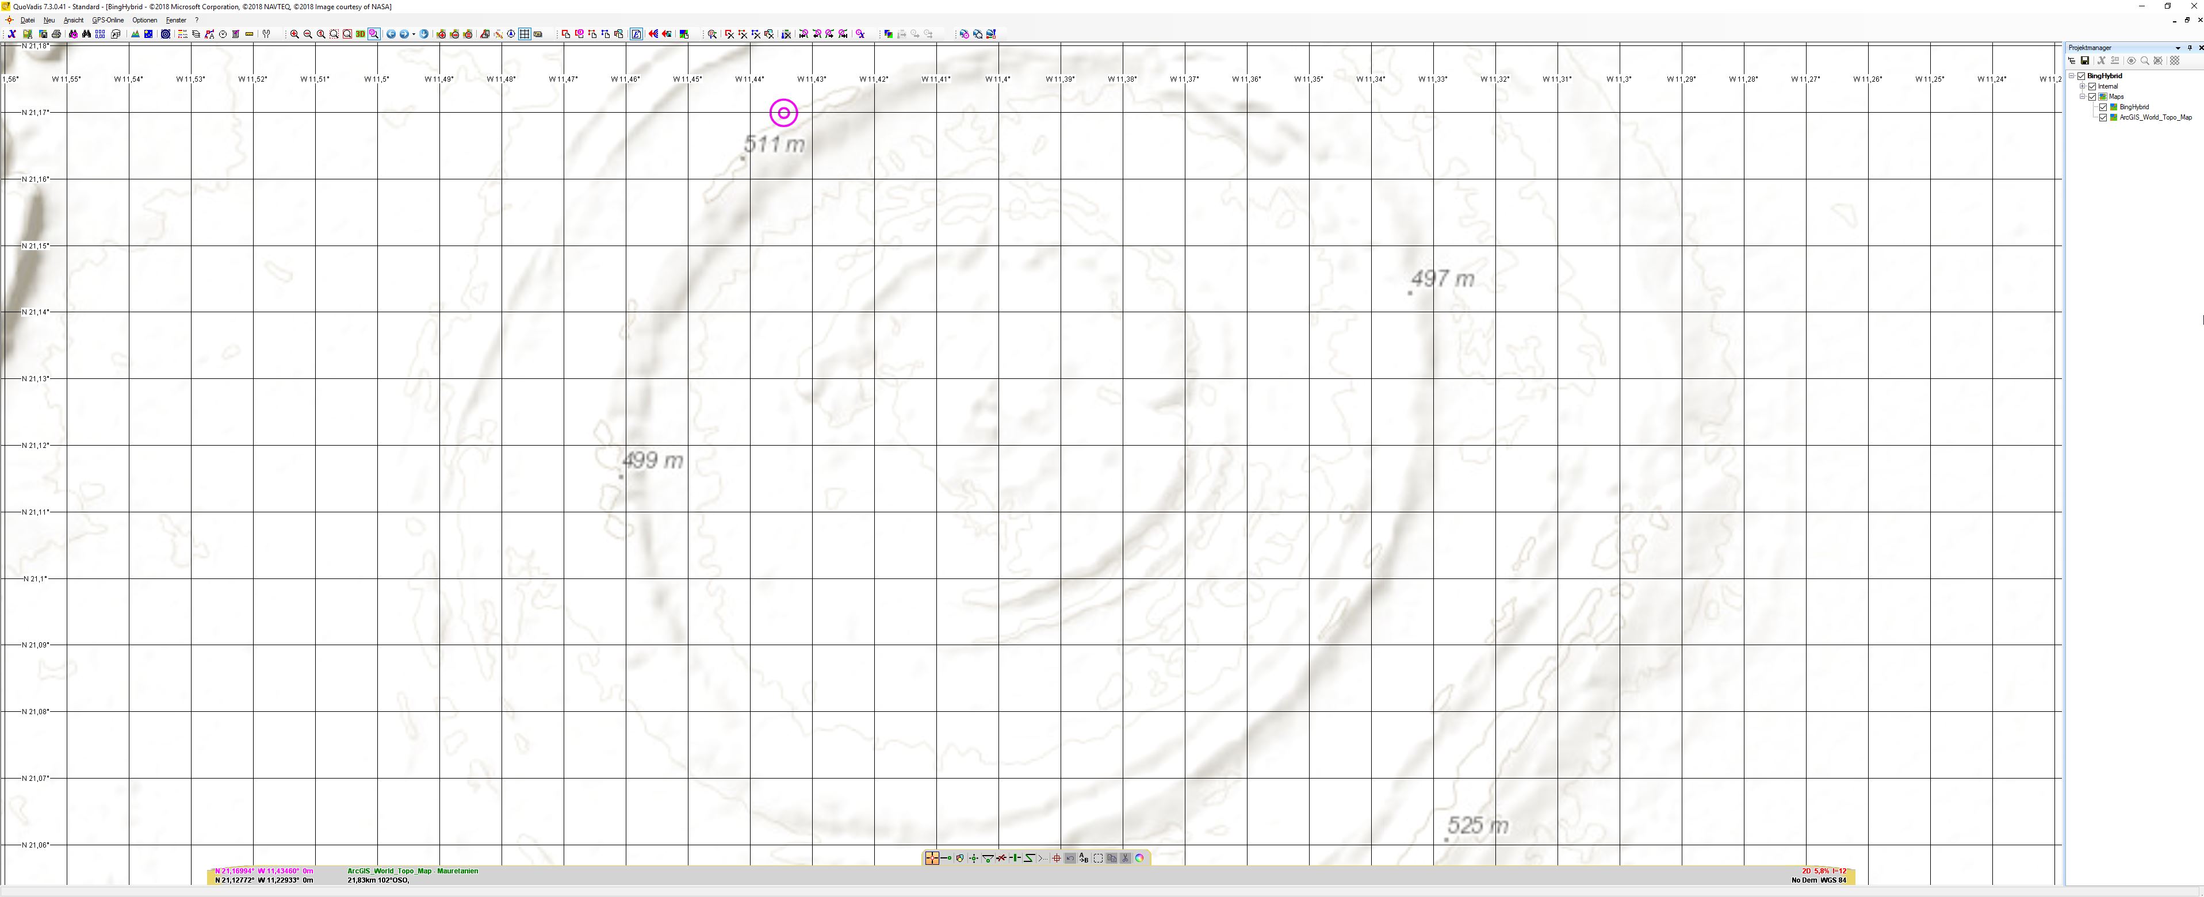Open the Ansicht menu
This screenshot has height=897, width=2204.
pyautogui.click(x=74, y=20)
